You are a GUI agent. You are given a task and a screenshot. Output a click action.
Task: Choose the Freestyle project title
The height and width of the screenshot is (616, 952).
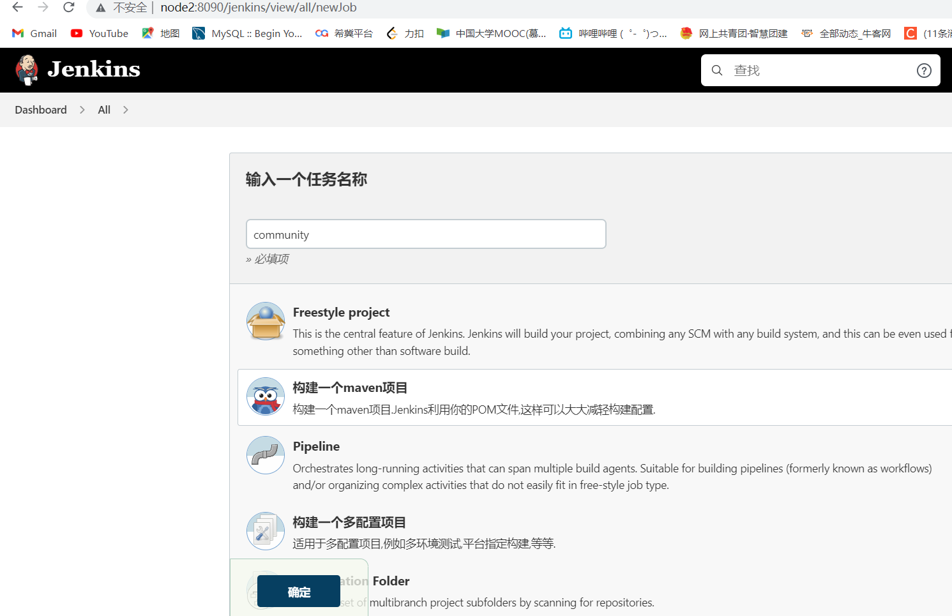pyautogui.click(x=341, y=312)
